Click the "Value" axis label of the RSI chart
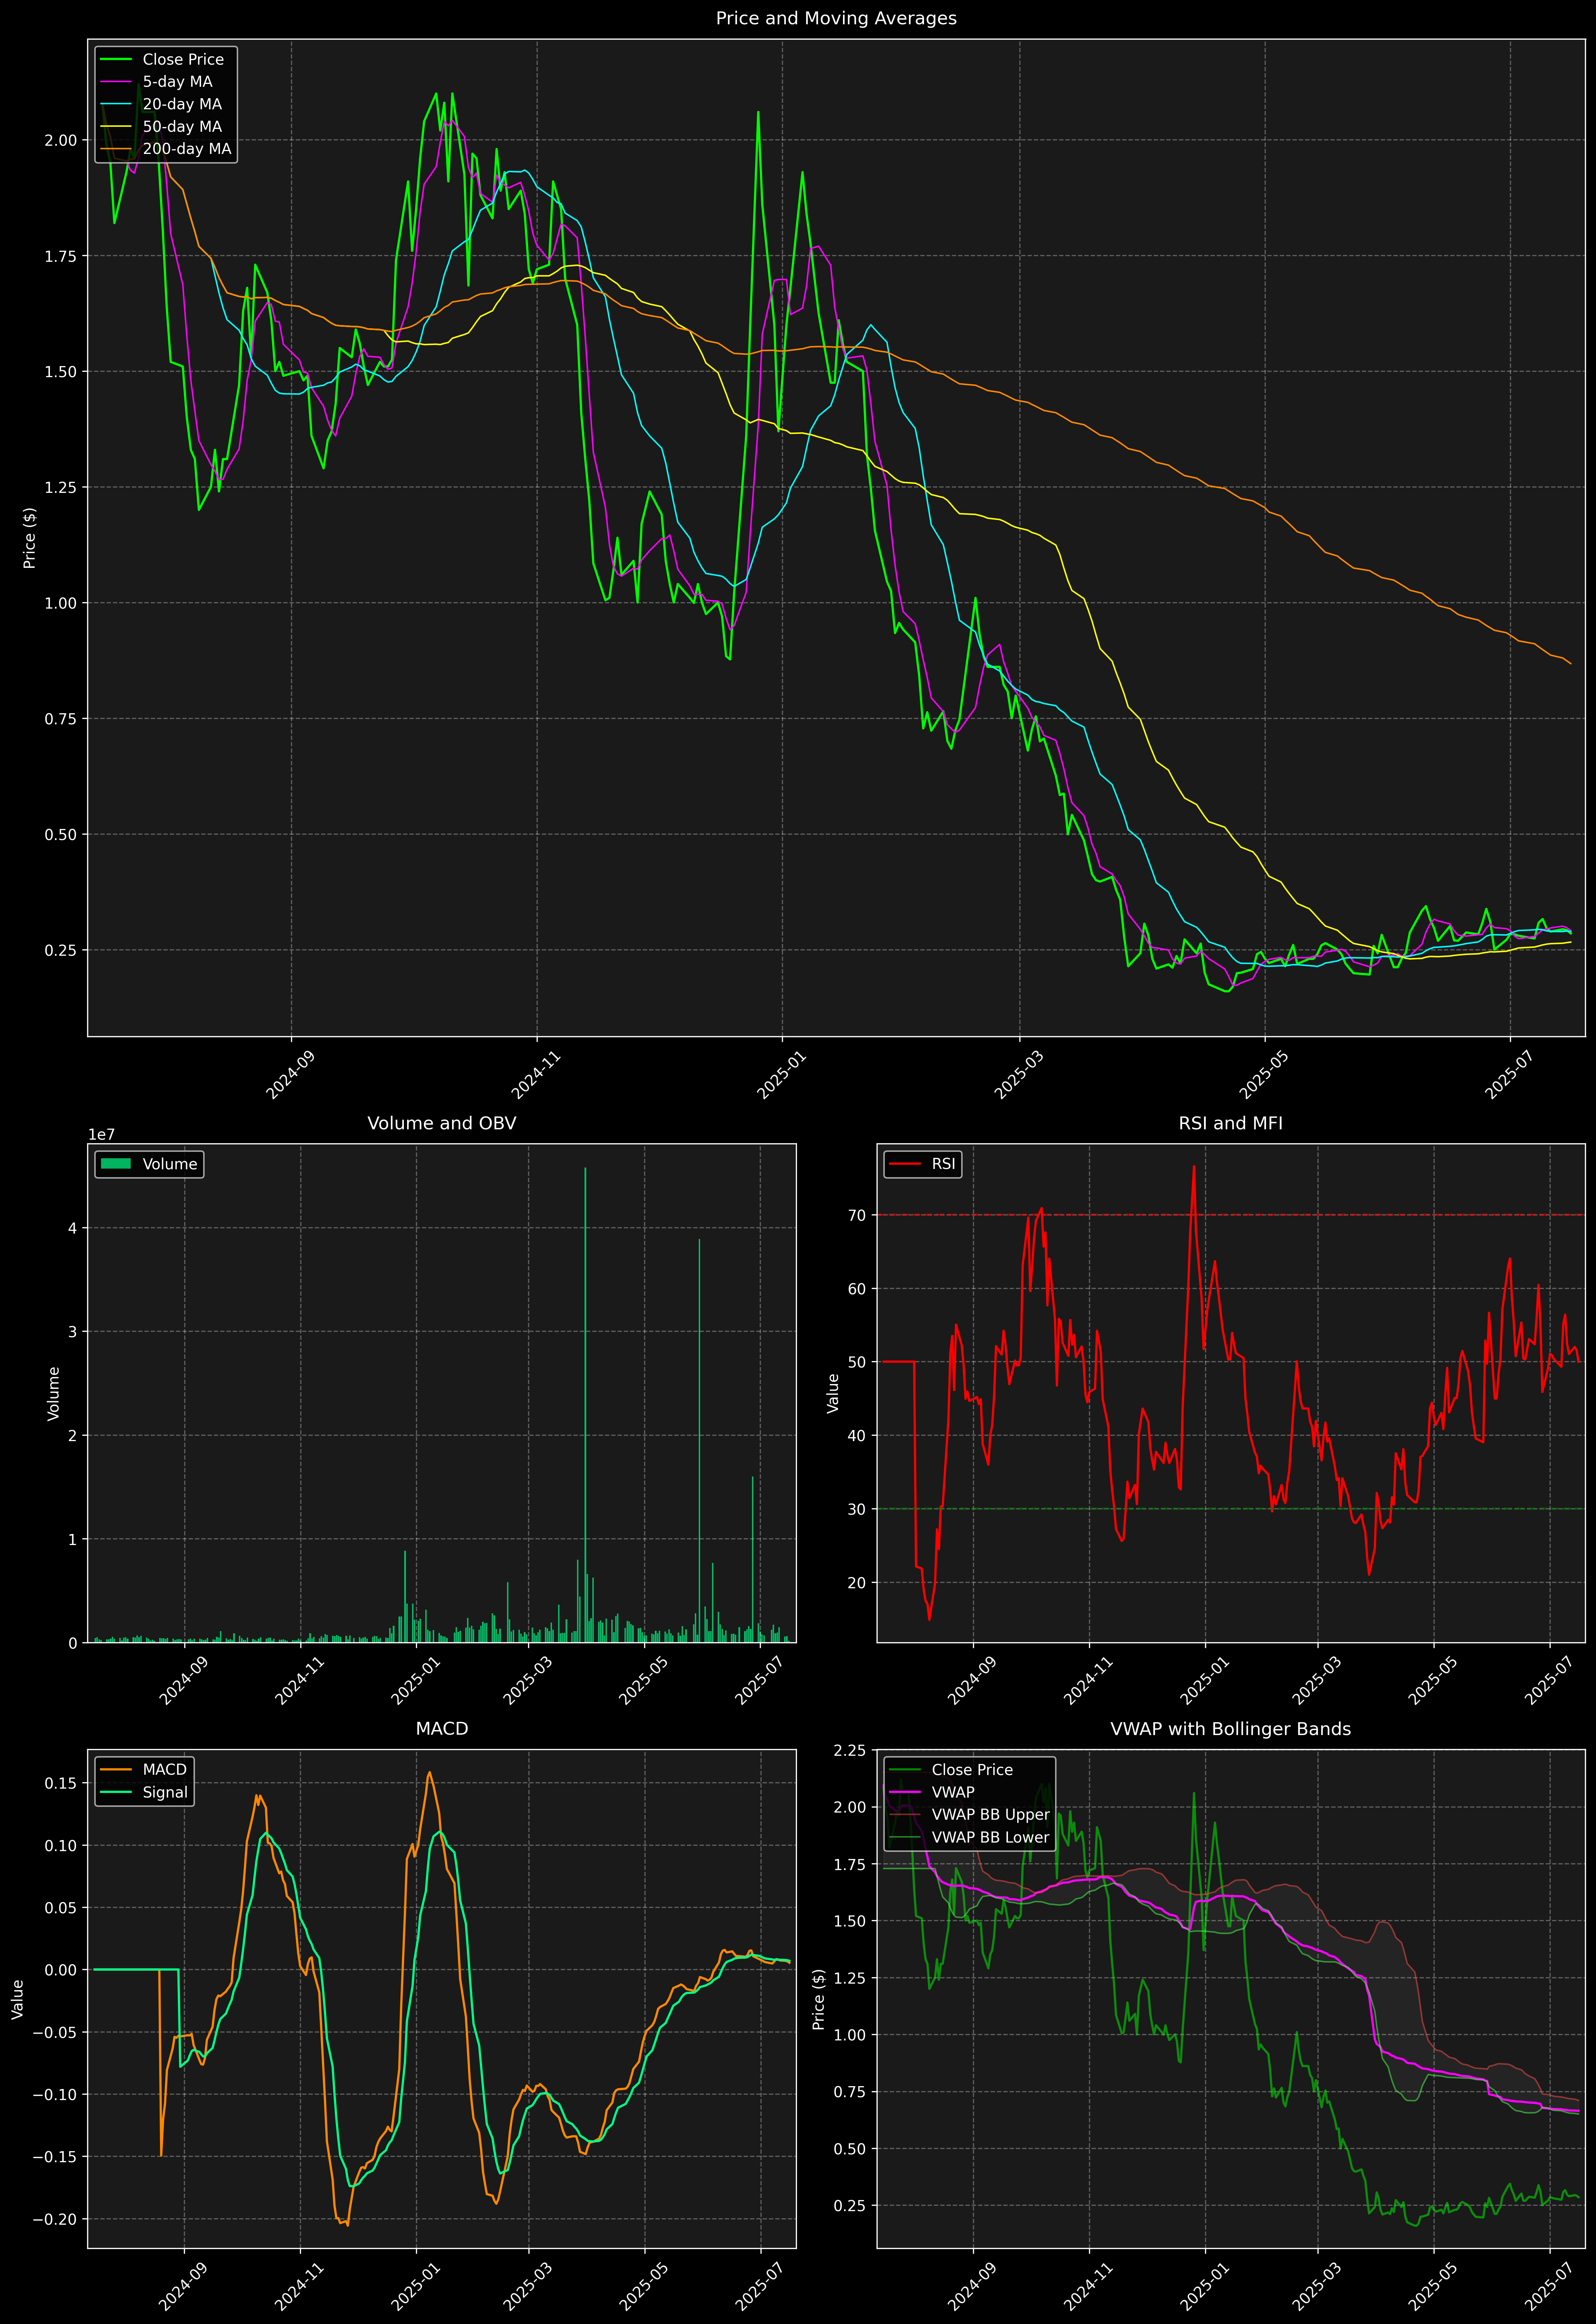1596x2324 pixels. point(833,1393)
